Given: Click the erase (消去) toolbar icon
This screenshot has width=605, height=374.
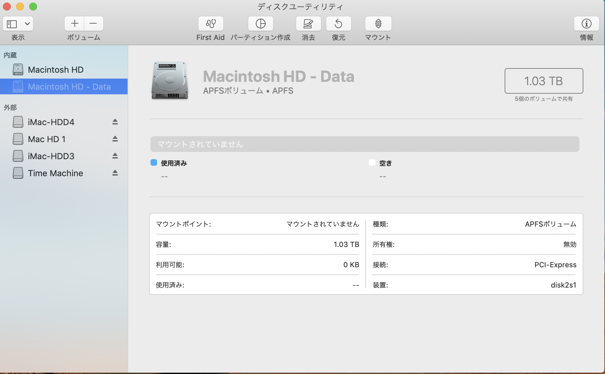Looking at the screenshot, I should point(308,24).
